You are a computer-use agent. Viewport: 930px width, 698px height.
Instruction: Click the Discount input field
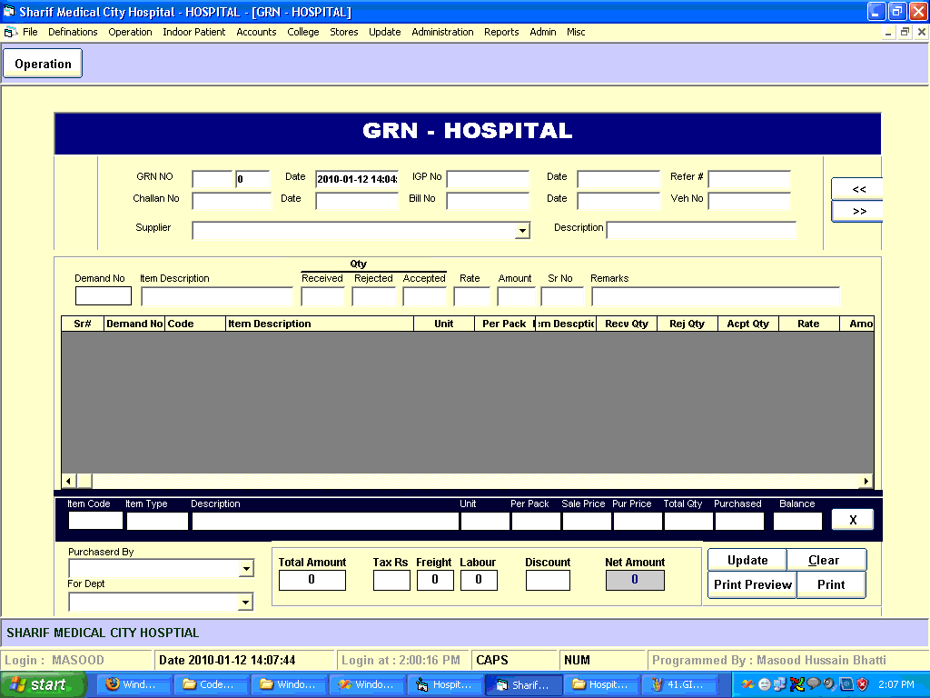tap(548, 580)
